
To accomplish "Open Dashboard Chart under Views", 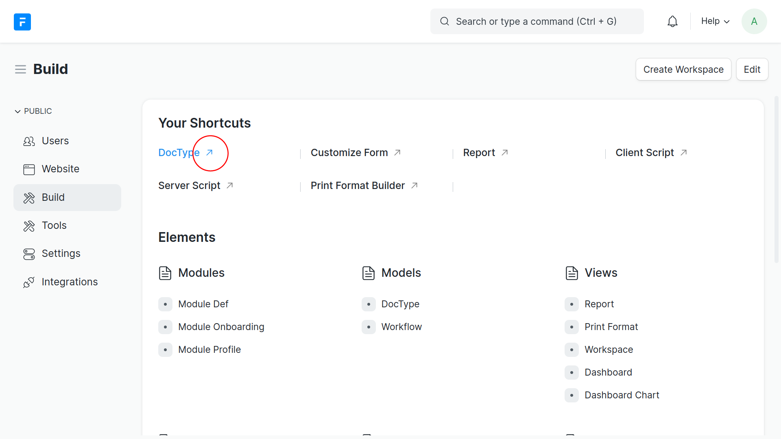I will click(x=622, y=396).
